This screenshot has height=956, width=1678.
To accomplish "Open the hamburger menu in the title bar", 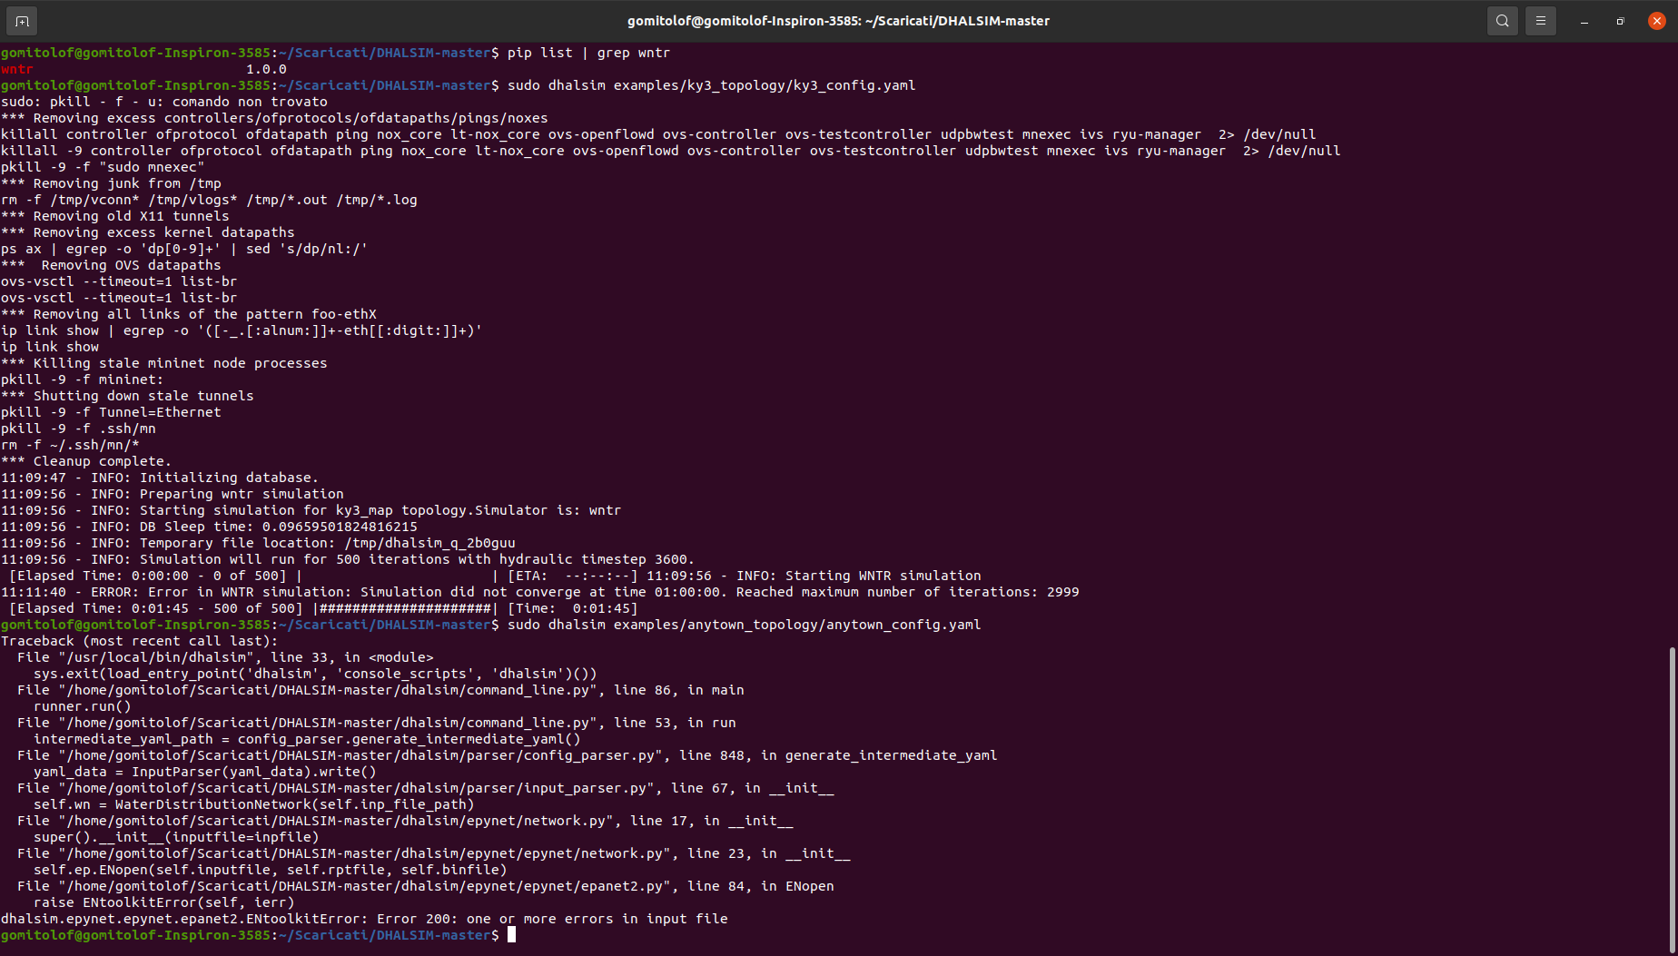I will tap(1541, 20).
